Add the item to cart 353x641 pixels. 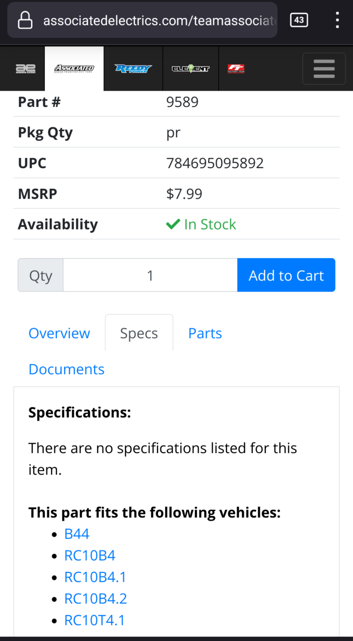(286, 275)
